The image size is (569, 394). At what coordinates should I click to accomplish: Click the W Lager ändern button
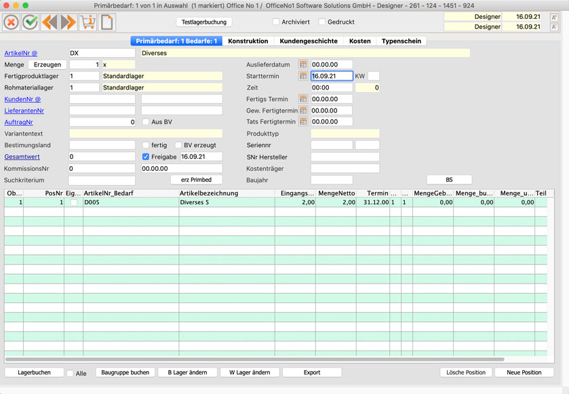(x=250, y=372)
